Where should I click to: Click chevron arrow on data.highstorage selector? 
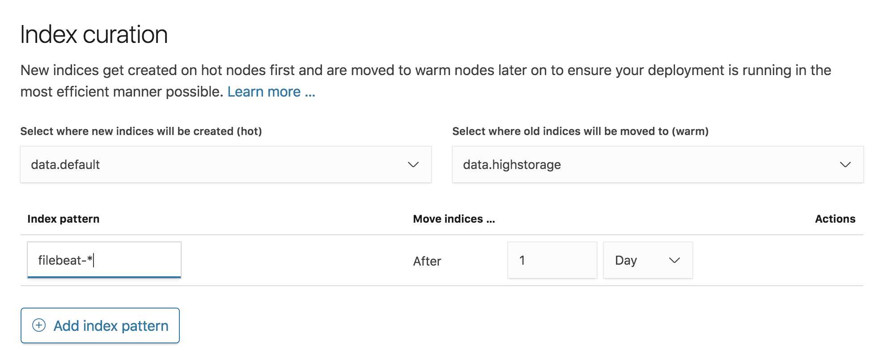(x=845, y=165)
